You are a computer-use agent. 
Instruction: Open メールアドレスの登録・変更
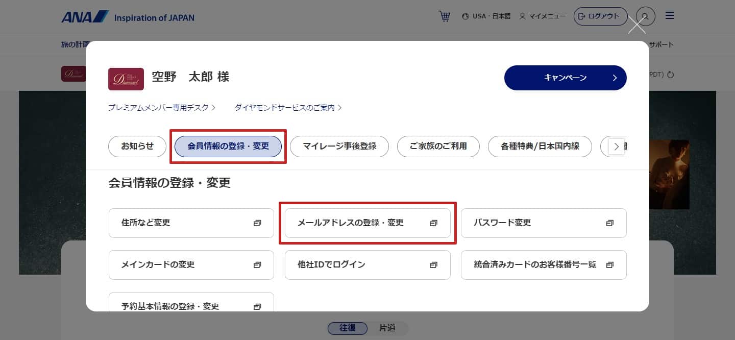click(x=367, y=223)
